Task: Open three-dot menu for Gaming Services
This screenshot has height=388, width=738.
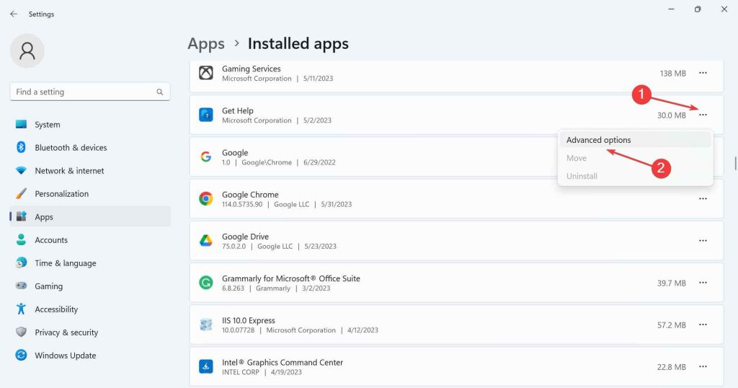Action: 703,74
